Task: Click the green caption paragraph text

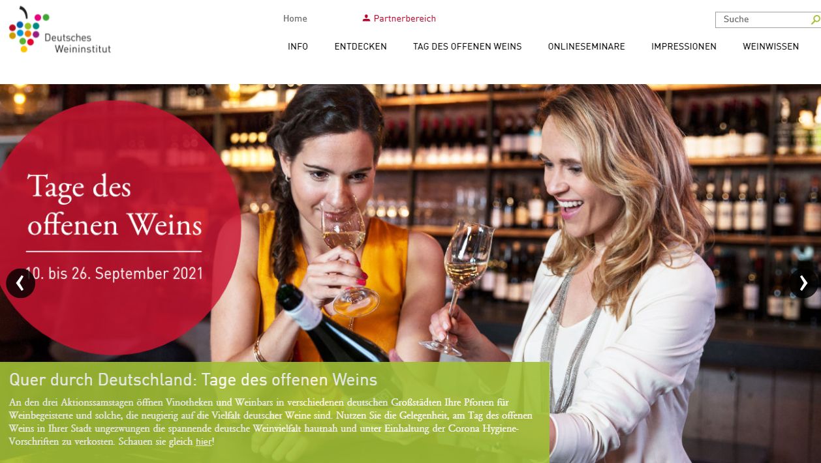Action: point(271,422)
